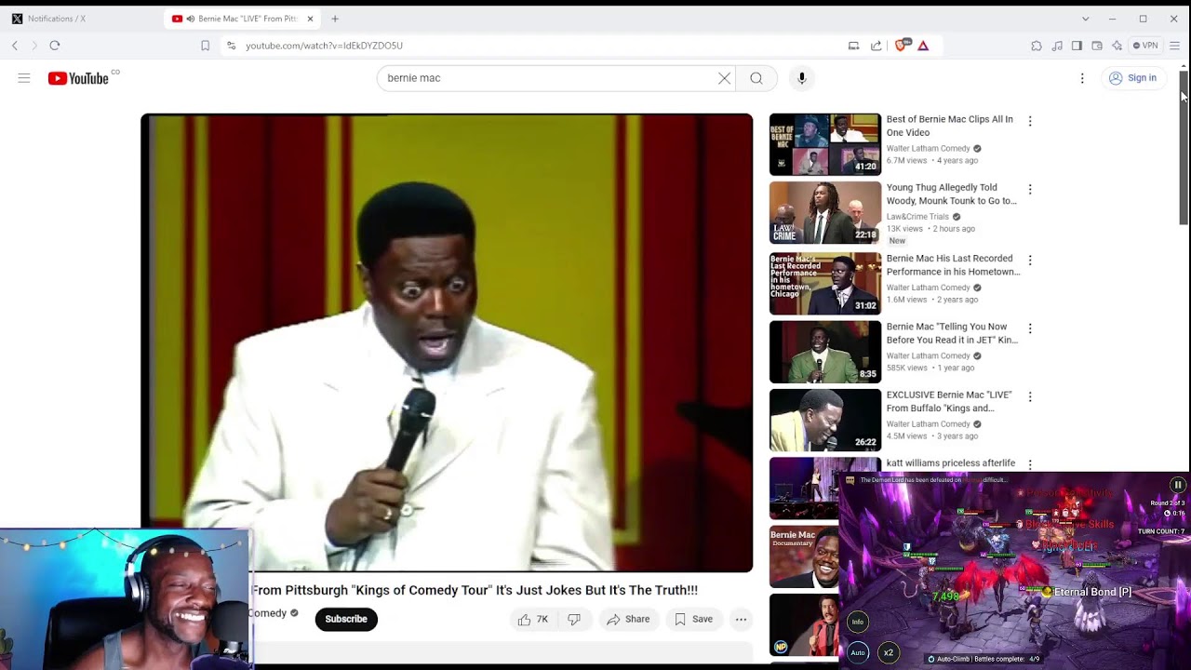Open Brave Rewards triangle icon

(x=923, y=46)
